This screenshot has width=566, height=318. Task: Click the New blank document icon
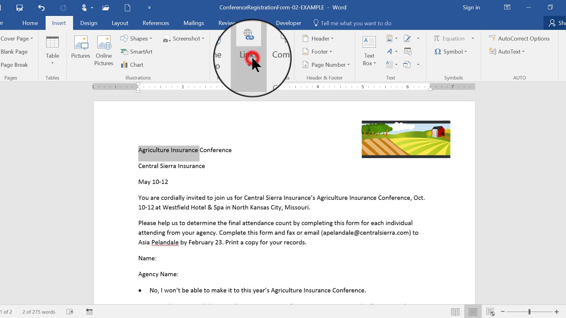click(127, 8)
